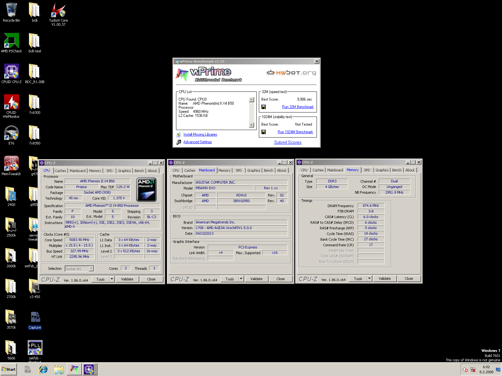Open Advanced Settings link in wPrime

coord(198,142)
